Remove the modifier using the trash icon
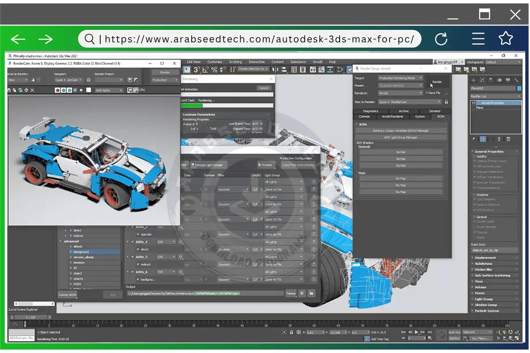The image size is (530, 353). click(499, 139)
